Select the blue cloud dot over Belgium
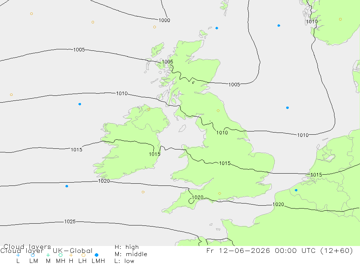The width and height of the screenshot is (360, 264). [296, 190]
